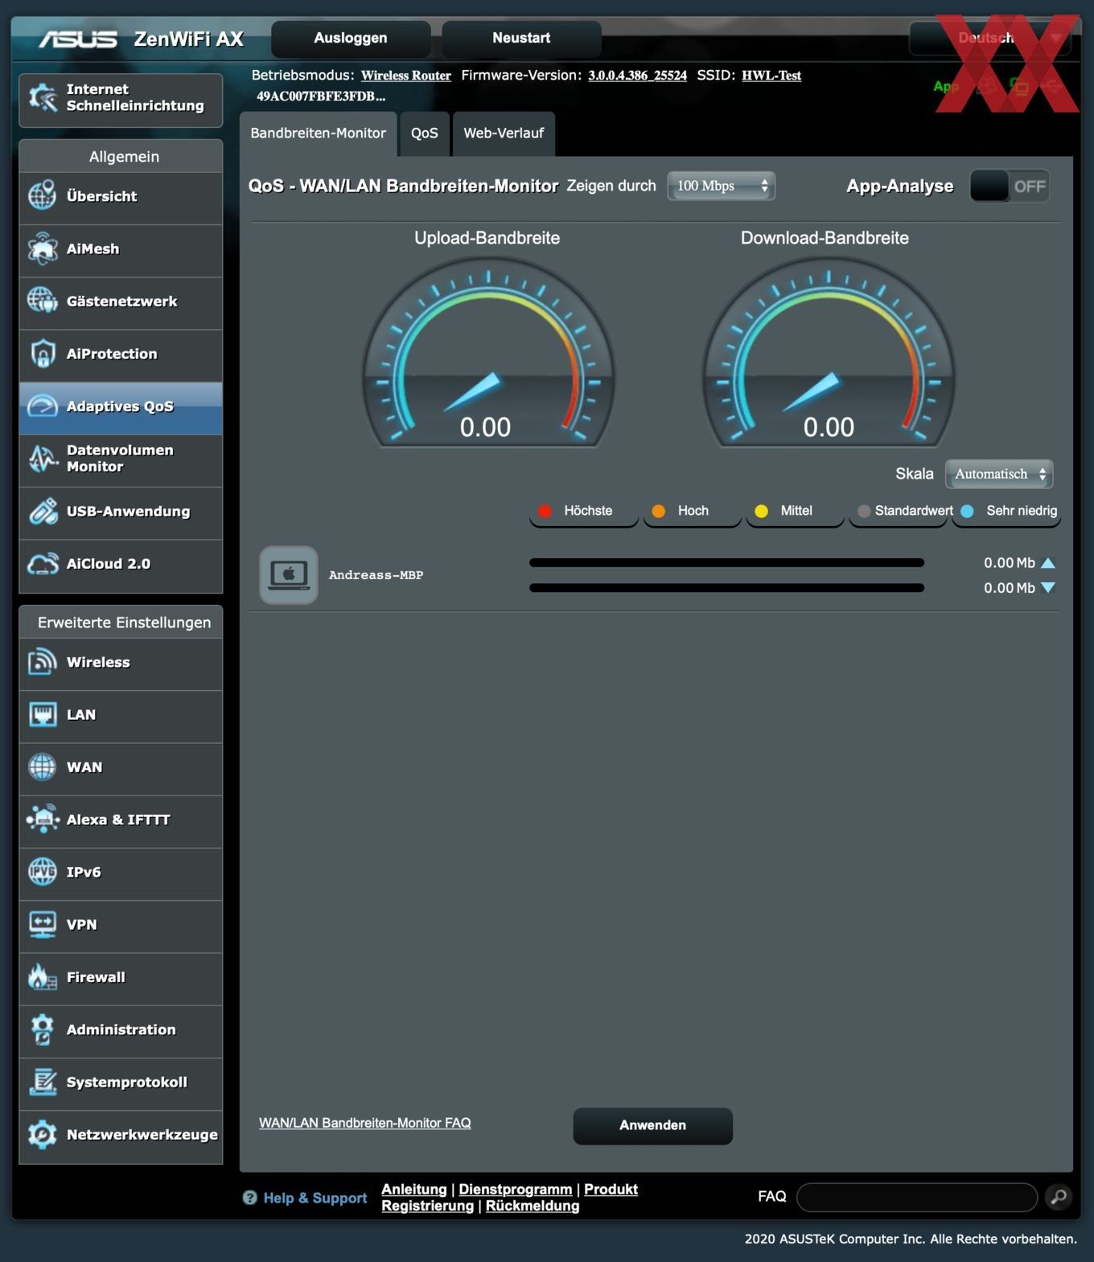Screen dimensions: 1094x1262
Task: Click the Datenvolumen Monitor icon
Action: (x=43, y=458)
